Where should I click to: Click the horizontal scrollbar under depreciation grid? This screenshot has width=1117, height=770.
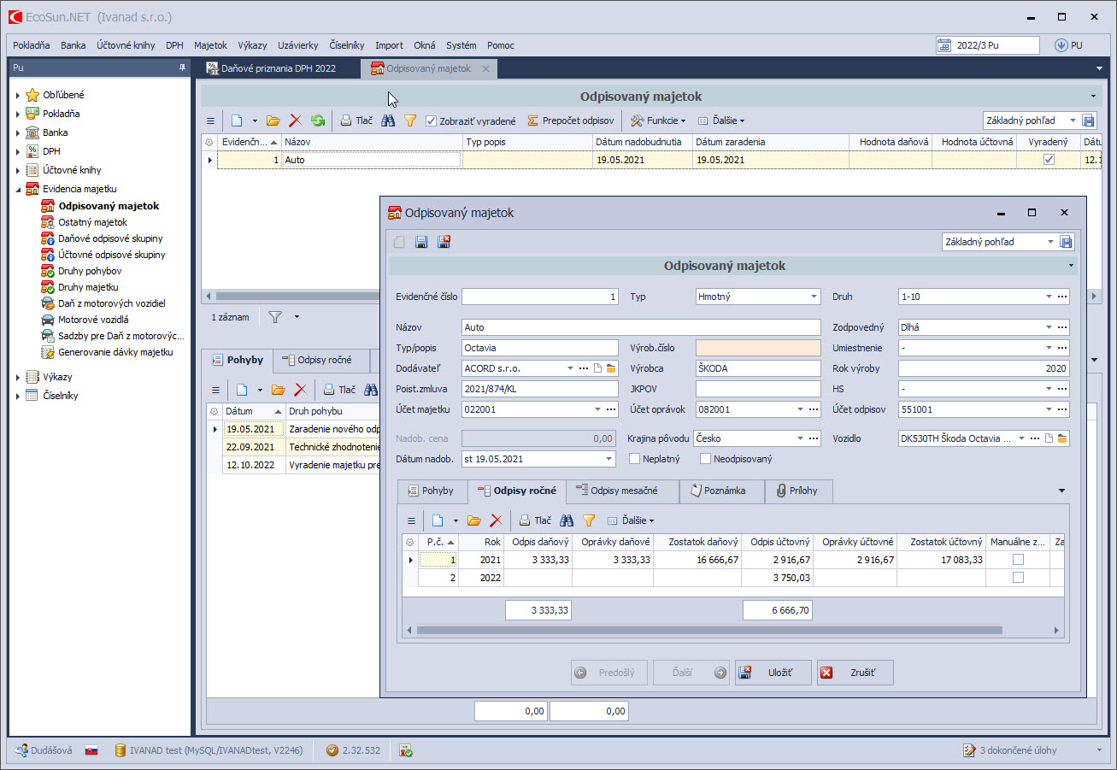click(709, 631)
